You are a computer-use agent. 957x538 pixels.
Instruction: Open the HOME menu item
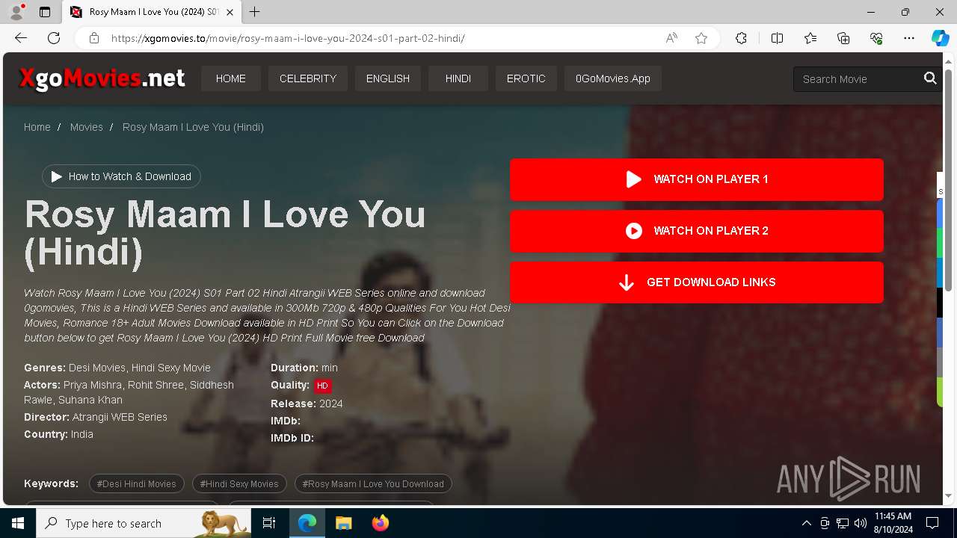click(x=231, y=78)
